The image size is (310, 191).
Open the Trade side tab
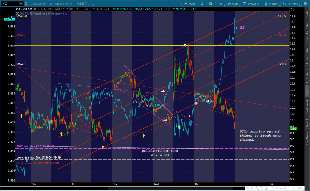coord(307,14)
